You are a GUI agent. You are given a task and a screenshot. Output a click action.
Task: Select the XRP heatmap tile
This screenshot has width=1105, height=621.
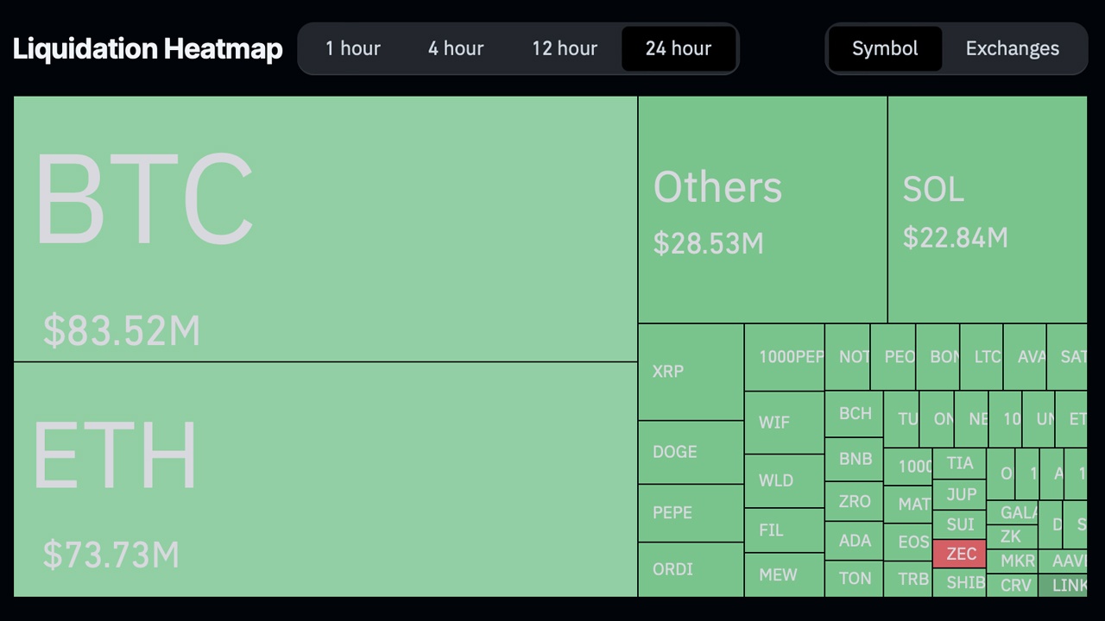tap(691, 372)
